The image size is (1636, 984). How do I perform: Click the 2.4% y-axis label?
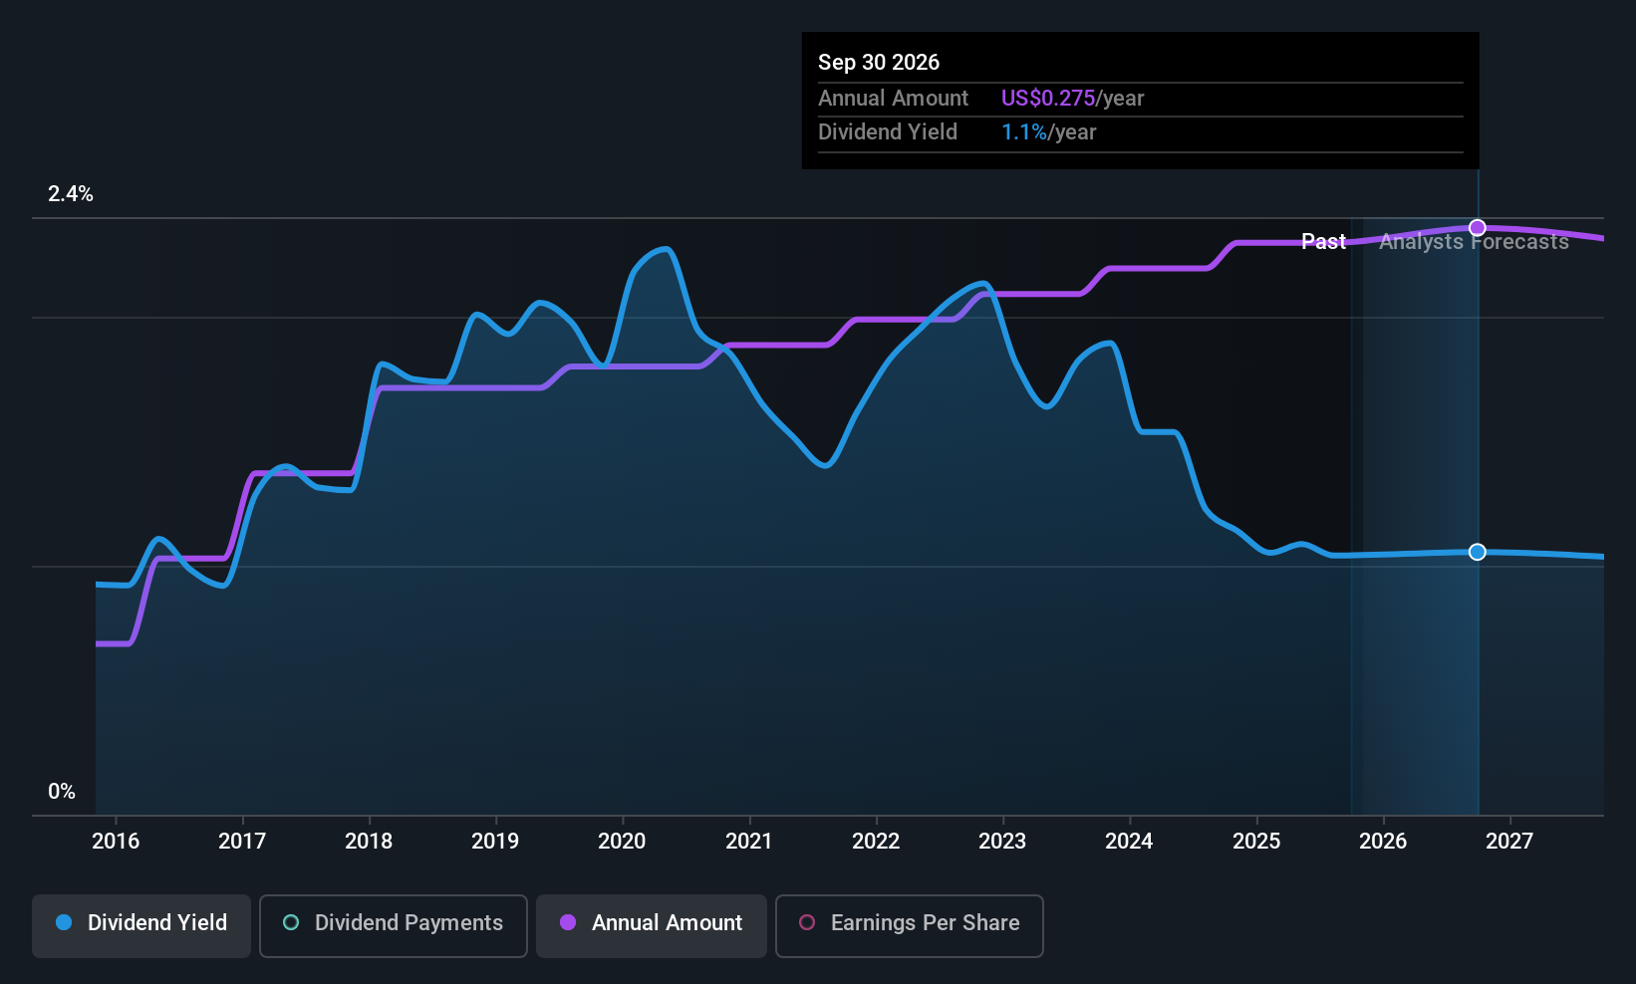[x=71, y=193]
